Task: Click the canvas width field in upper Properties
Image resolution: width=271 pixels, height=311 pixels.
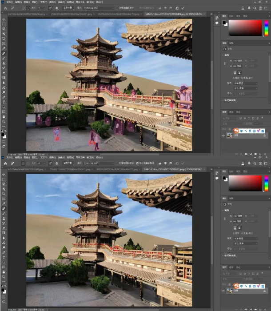Action: 238,61
